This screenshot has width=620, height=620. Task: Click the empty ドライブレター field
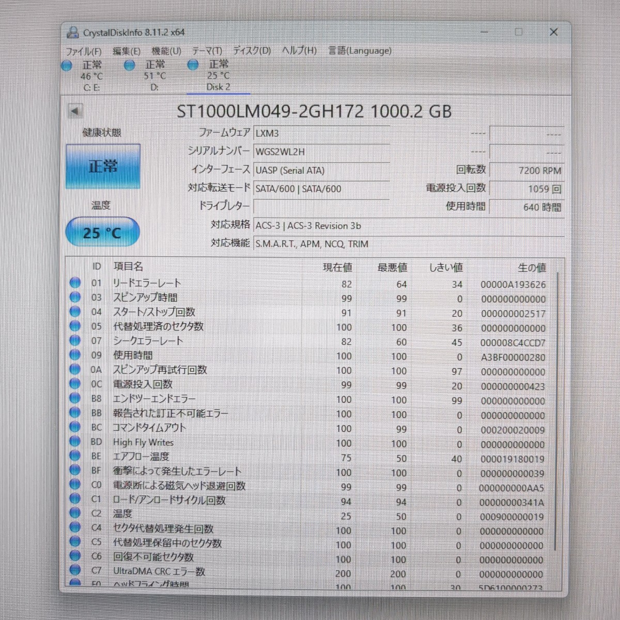pyautogui.click(x=321, y=207)
